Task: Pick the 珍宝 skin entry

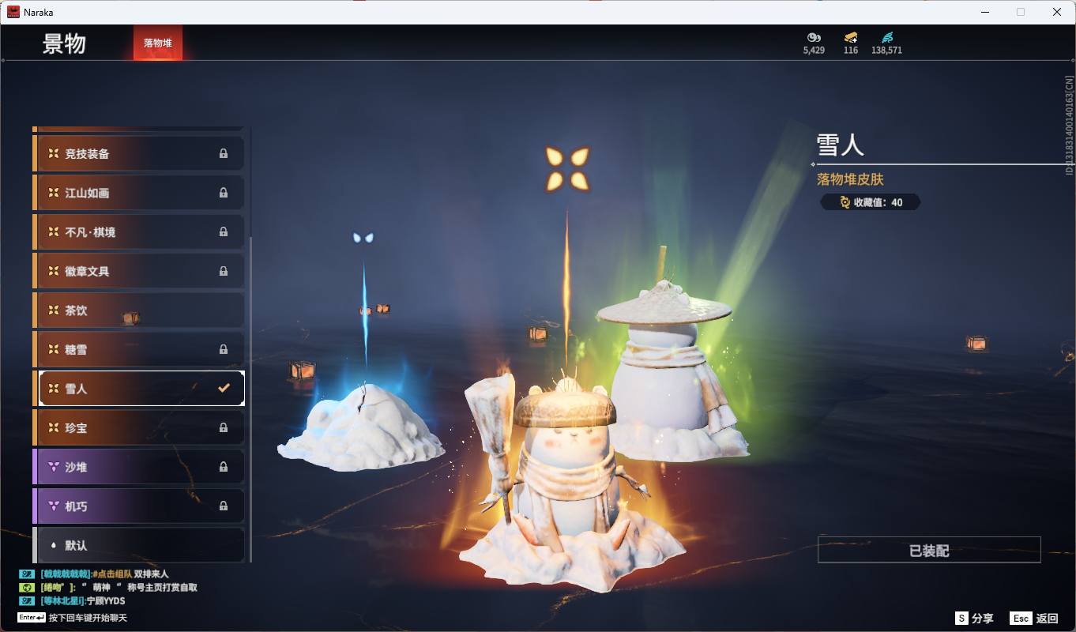Action: tap(138, 427)
